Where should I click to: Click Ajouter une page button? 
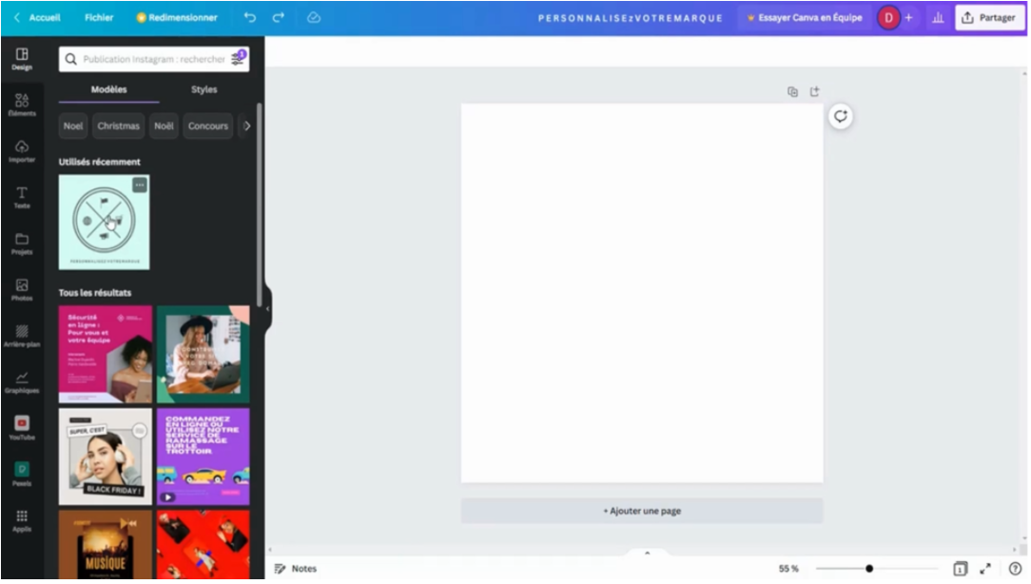coord(642,511)
